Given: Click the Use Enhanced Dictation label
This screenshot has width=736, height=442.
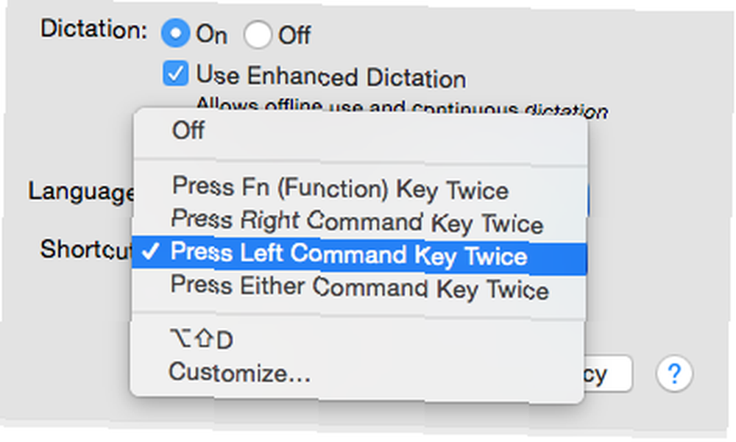Looking at the screenshot, I should pyautogui.click(x=331, y=76).
